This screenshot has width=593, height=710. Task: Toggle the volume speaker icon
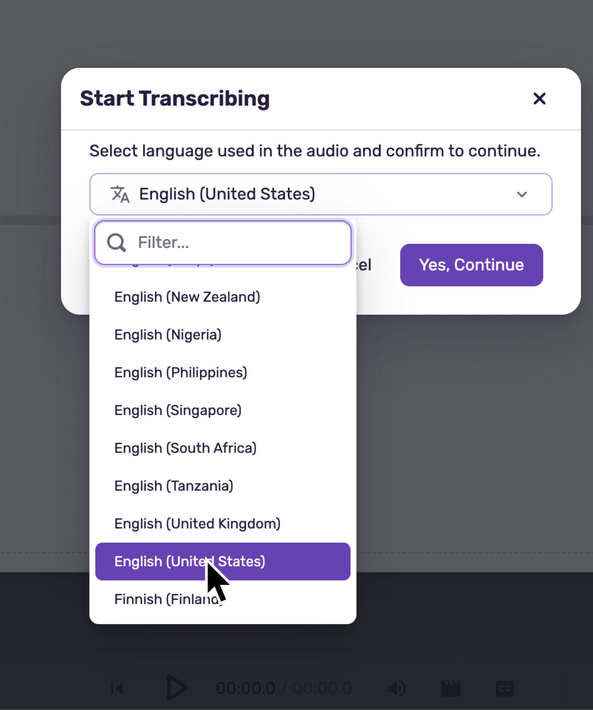(x=397, y=688)
